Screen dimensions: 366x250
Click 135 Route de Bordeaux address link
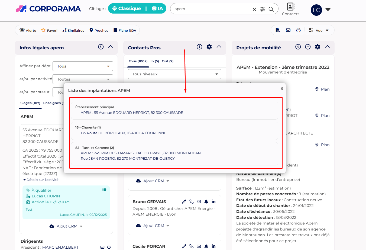pos(124,133)
